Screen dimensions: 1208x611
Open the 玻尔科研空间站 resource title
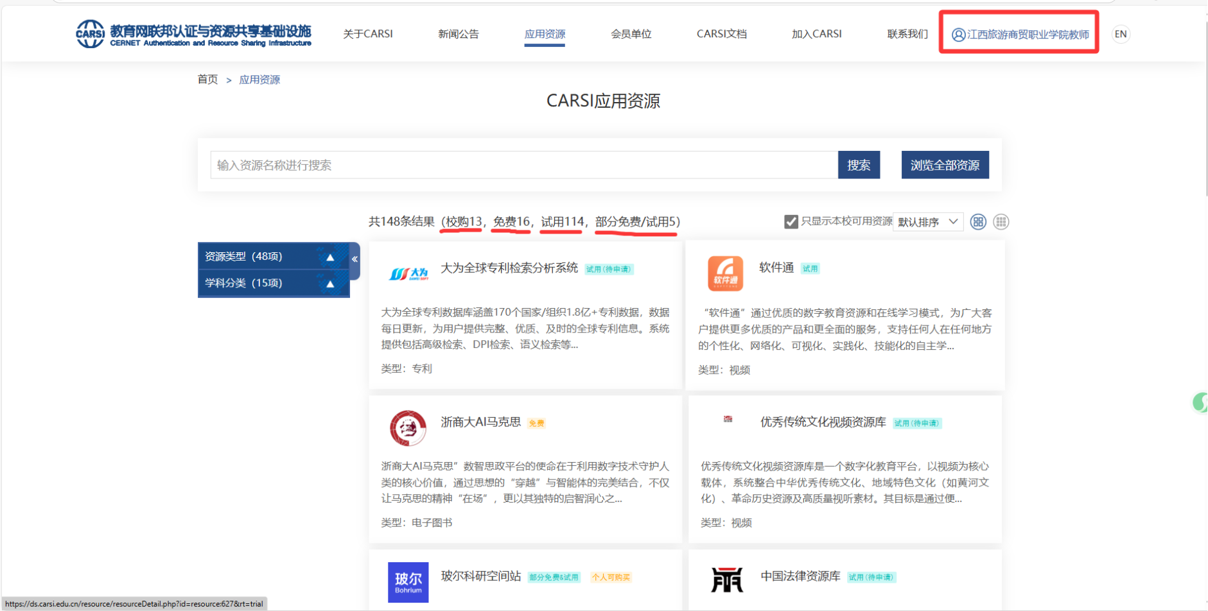480,576
